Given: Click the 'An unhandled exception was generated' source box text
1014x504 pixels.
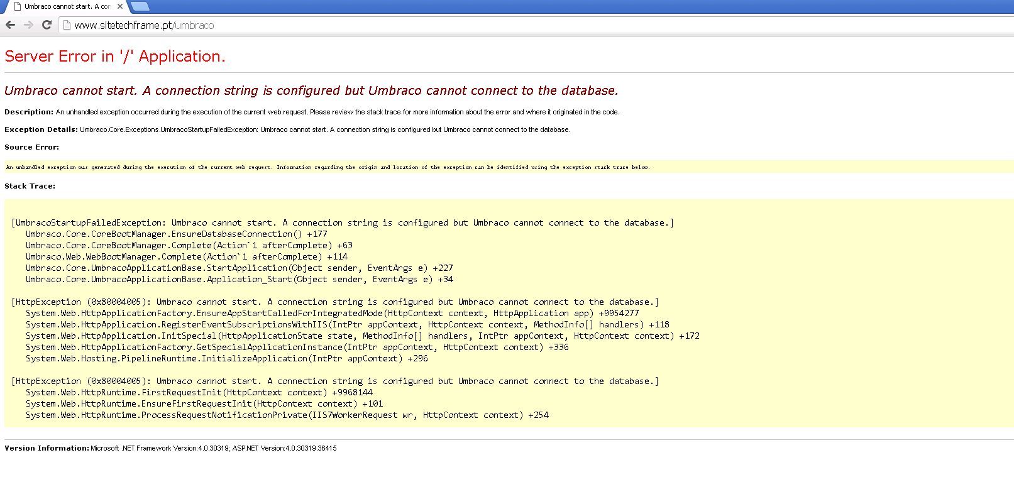Looking at the screenshot, I should (x=328, y=167).
